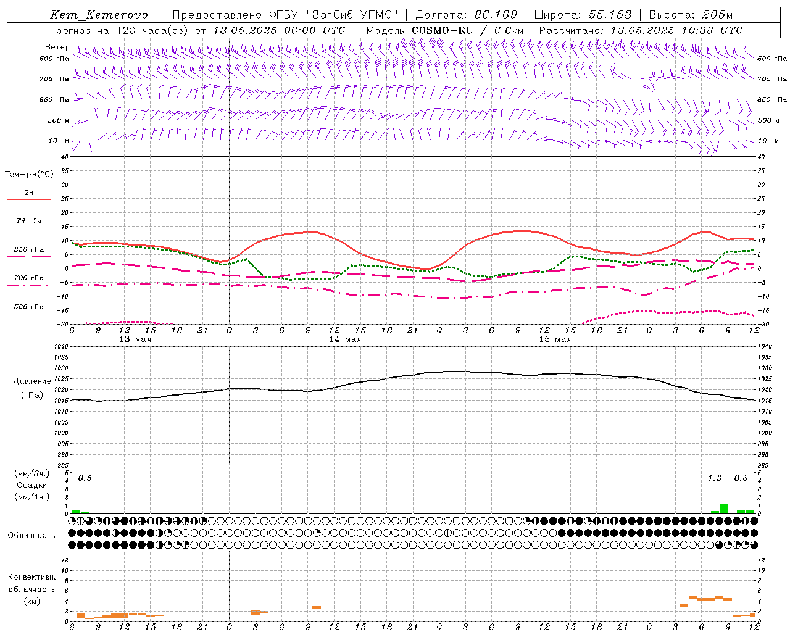This screenshot has width=790, height=632.
Task: Click the solid red 2м legend line
Action: click(28, 199)
